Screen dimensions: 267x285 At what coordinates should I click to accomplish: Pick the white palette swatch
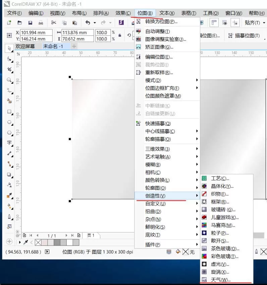coord(70,242)
